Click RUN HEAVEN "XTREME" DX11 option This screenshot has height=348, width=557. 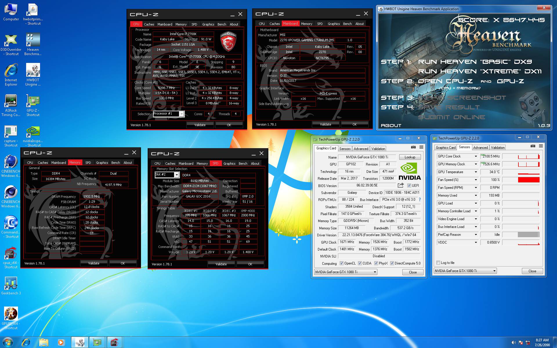click(480, 71)
